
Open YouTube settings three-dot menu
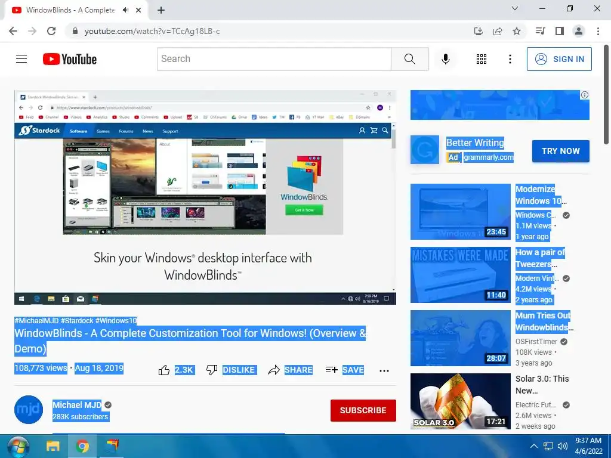tap(510, 59)
